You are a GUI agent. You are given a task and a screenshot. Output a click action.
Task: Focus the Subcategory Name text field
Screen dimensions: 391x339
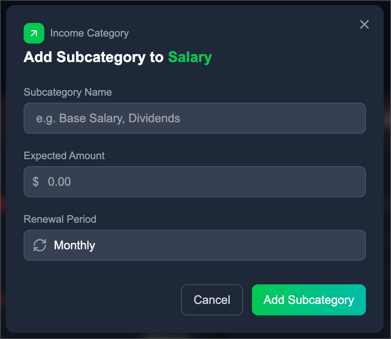[x=195, y=118]
